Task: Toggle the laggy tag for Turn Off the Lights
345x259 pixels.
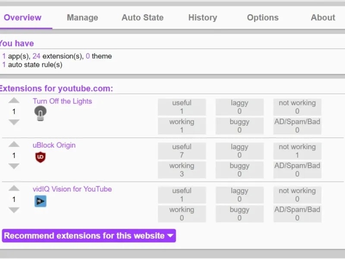Action: 239,107
